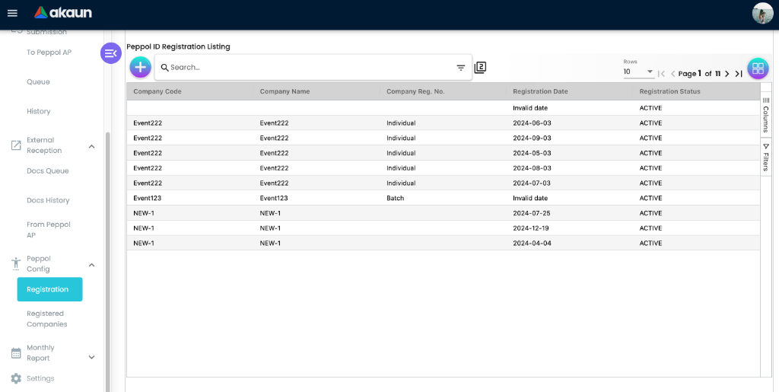The width and height of the screenshot is (779, 392).
Task: Select NEW-1 row dated 2024-04-04
Action: point(444,243)
